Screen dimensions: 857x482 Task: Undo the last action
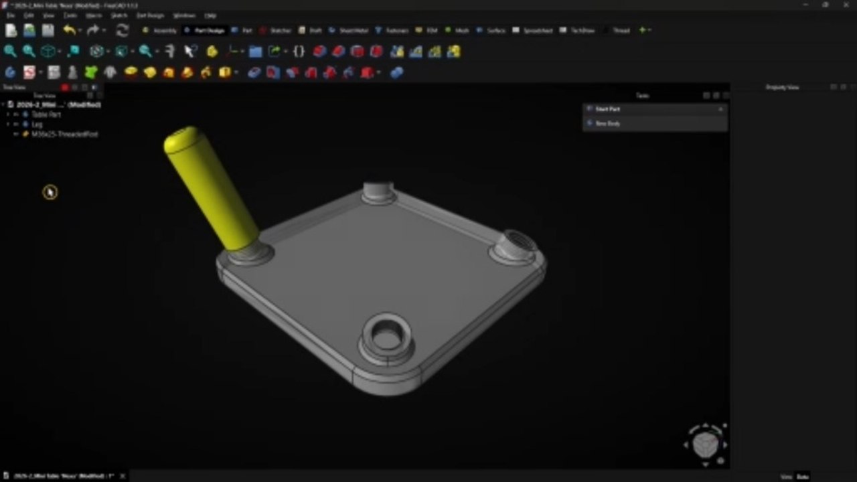coord(68,30)
